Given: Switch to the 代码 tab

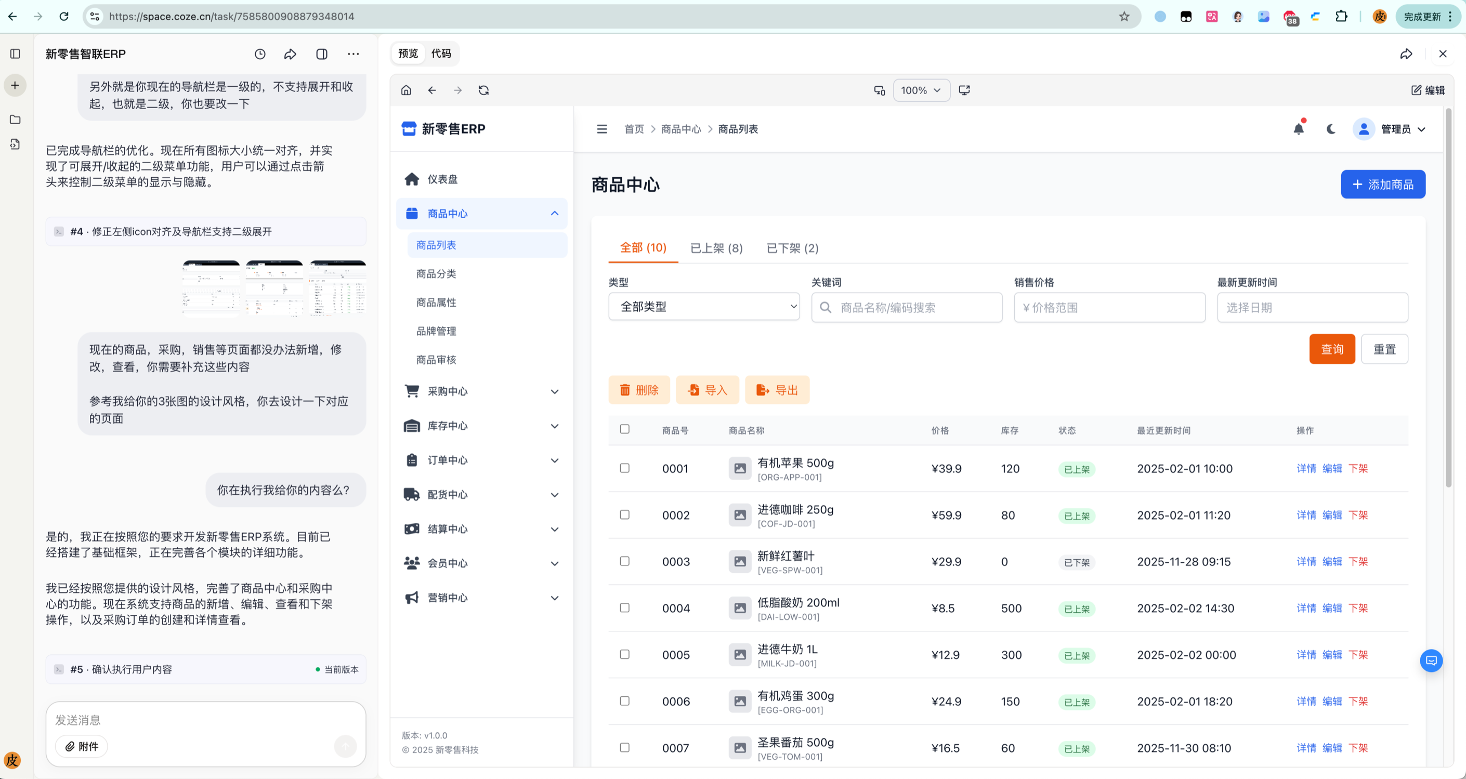Looking at the screenshot, I should point(441,54).
